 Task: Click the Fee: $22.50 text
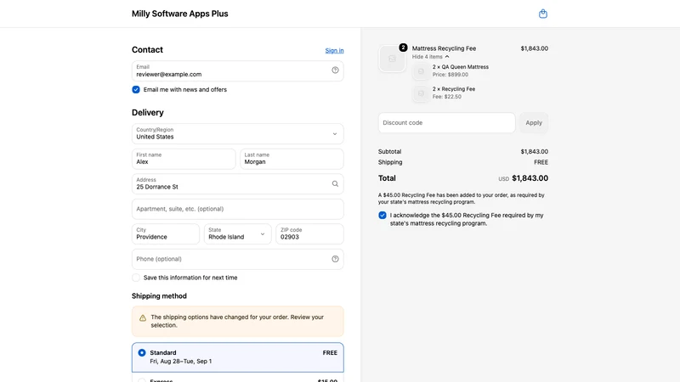coord(447,97)
